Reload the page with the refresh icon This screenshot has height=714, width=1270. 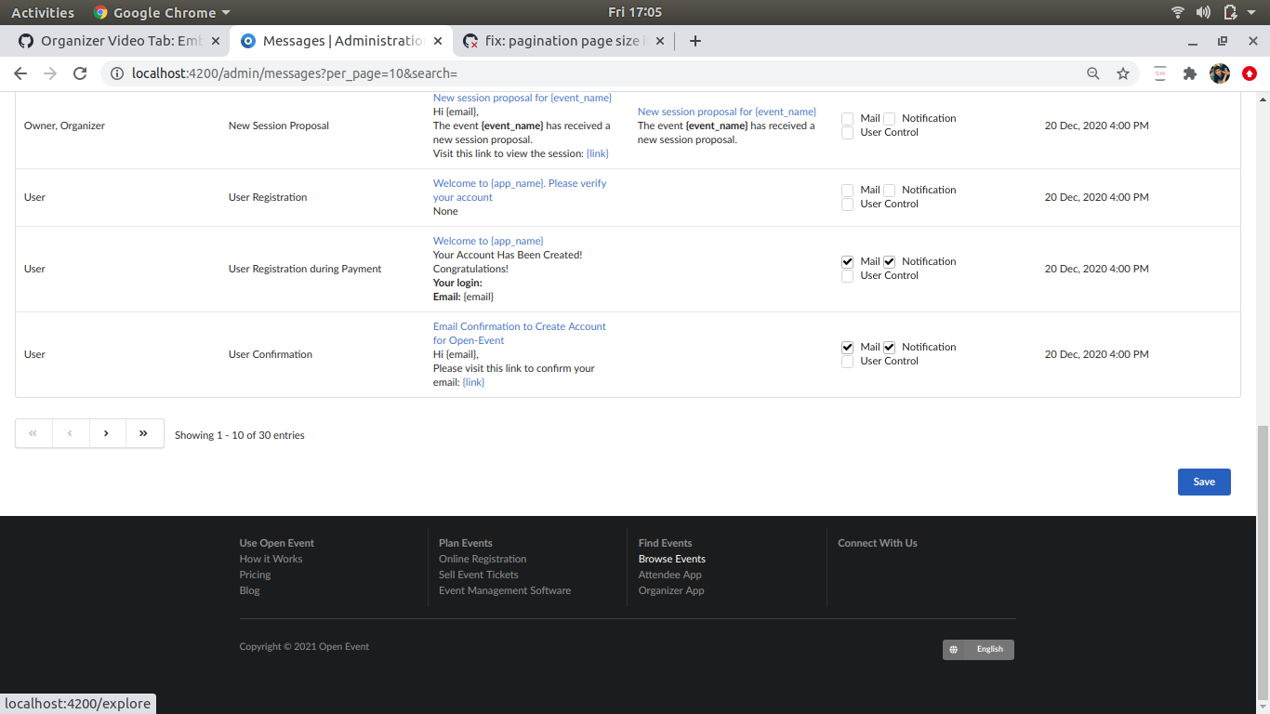(80, 73)
